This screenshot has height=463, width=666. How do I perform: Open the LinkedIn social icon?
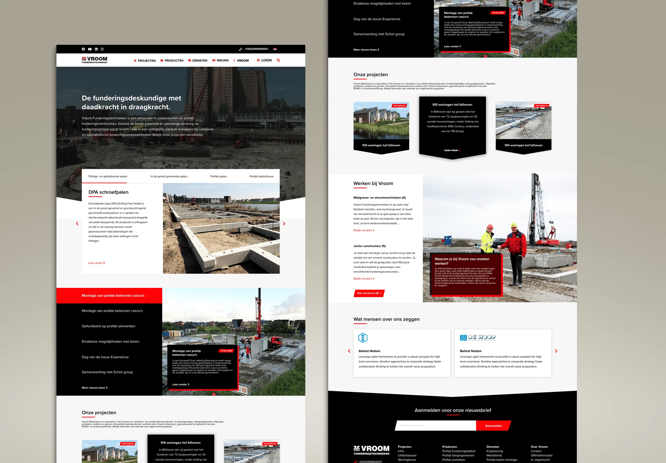pyautogui.click(x=96, y=49)
